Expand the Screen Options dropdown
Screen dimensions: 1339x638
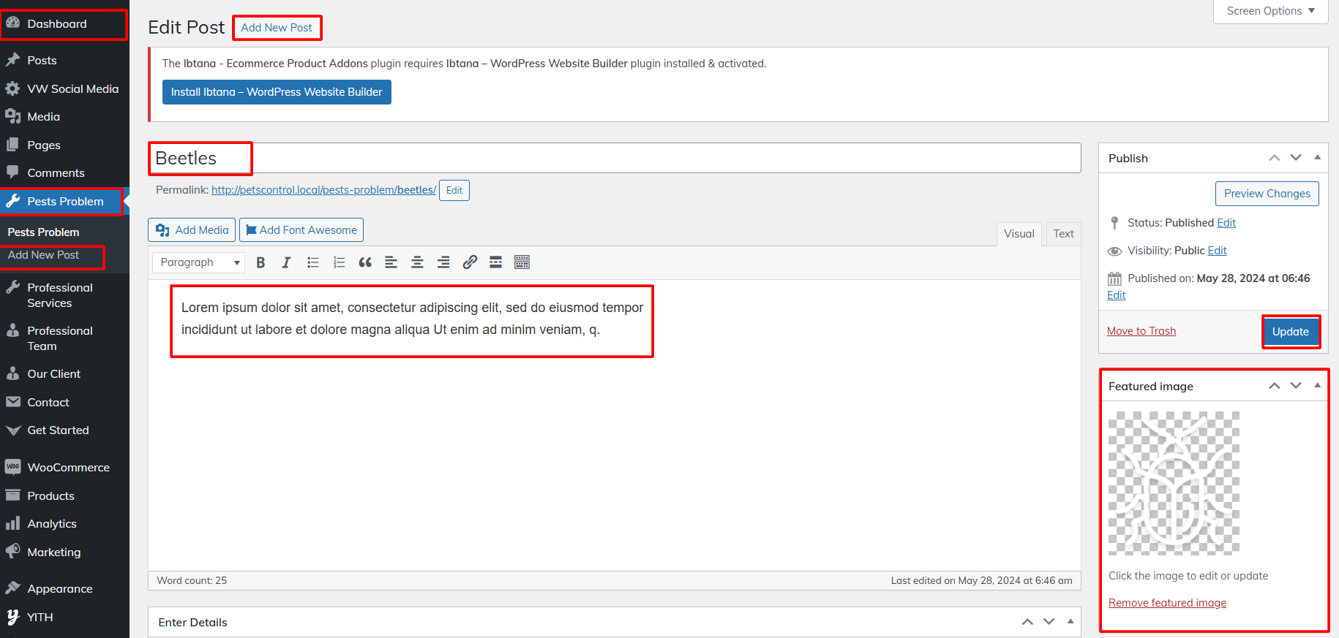1270,11
